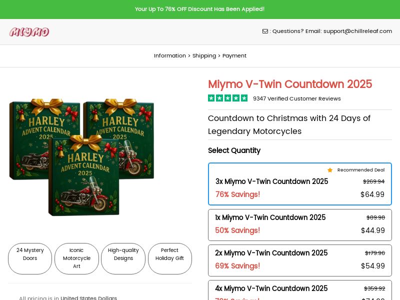
Task: Click the Iconic Motorcycle Art badge
Action: pyautogui.click(x=76, y=258)
